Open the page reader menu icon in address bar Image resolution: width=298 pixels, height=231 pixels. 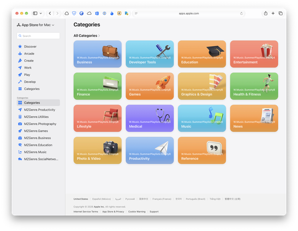(136, 13)
